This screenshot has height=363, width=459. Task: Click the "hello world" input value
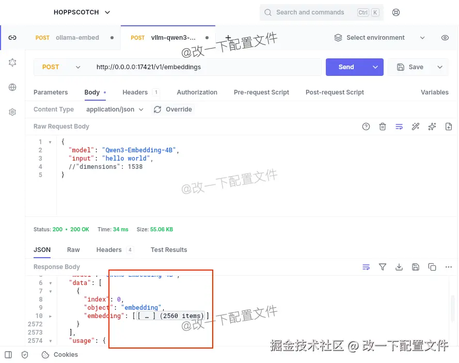coord(125,159)
